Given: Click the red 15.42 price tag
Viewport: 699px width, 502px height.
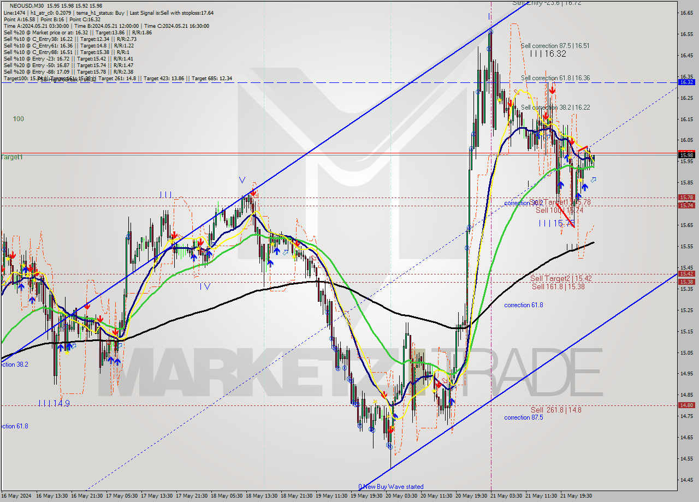Looking at the screenshot, I should [686, 274].
